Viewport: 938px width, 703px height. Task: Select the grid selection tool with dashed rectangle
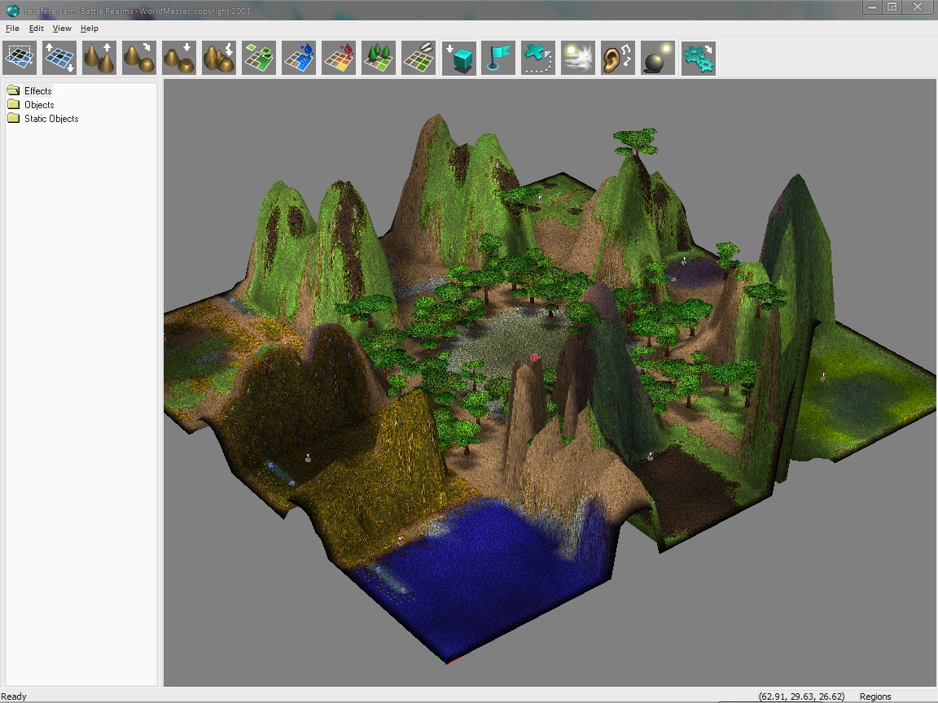20,58
